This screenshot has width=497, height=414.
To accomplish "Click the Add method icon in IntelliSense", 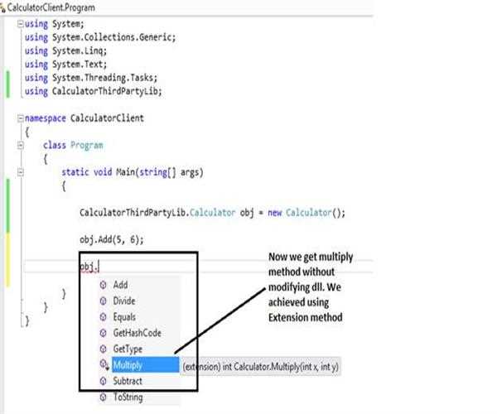I will (103, 285).
